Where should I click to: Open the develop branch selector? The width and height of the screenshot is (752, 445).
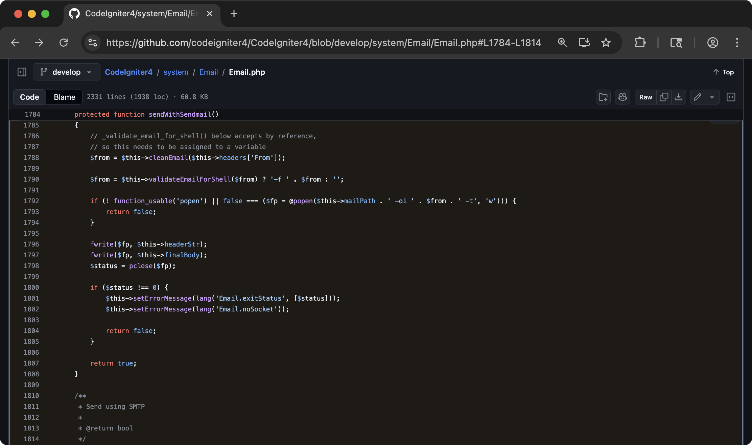[66, 72]
